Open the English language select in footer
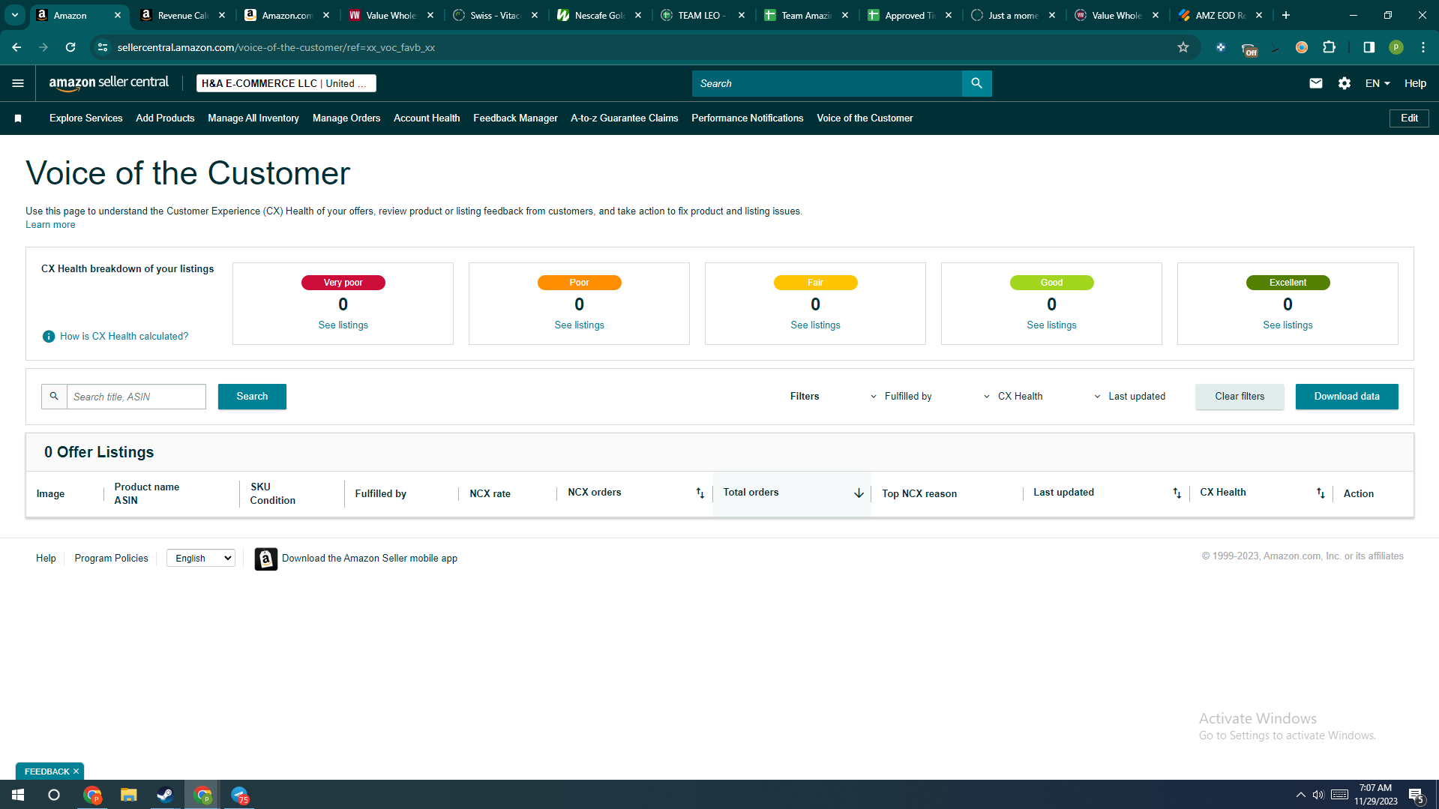Image resolution: width=1439 pixels, height=809 pixels. click(201, 559)
